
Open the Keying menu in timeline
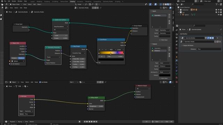(21, 122)
